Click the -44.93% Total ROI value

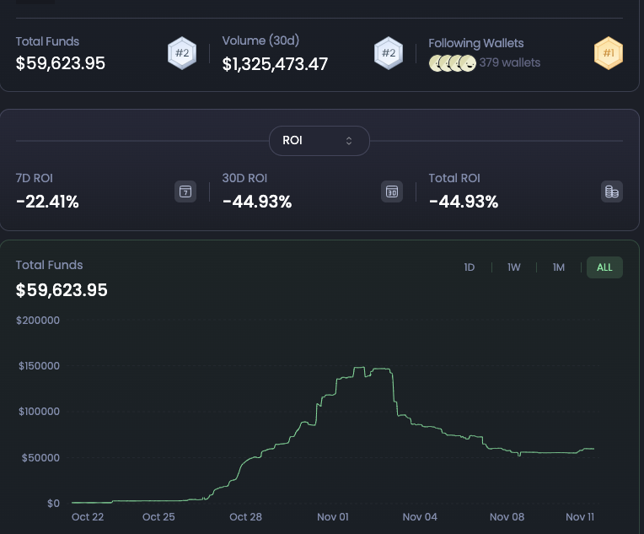point(464,202)
